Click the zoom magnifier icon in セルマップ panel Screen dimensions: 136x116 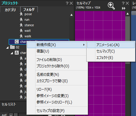coord(111,6)
